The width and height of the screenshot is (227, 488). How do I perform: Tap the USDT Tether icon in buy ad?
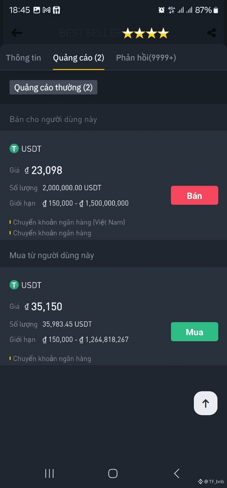click(14, 285)
